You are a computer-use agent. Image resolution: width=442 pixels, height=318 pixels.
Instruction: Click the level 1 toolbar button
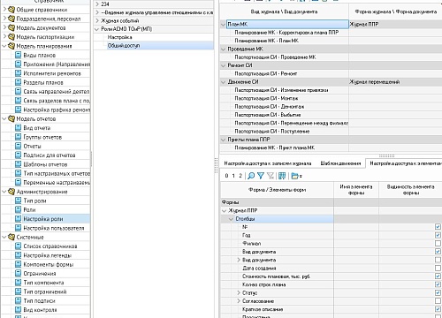[233, 176]
